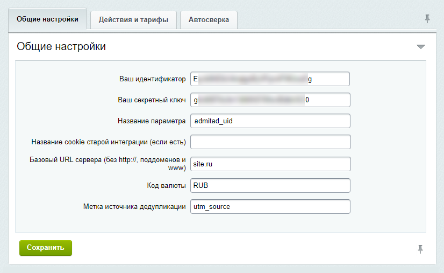Collapse the Общие настройки section arrow
This screenshot has width=444, height=273.
pos(420,47)
